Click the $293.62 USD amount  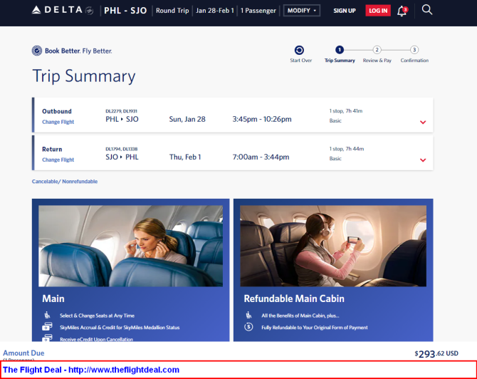coord(436,354)
